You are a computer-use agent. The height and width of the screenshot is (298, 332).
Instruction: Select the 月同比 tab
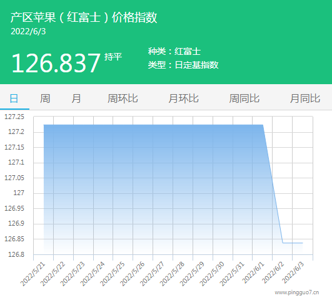tap(305, 99)
